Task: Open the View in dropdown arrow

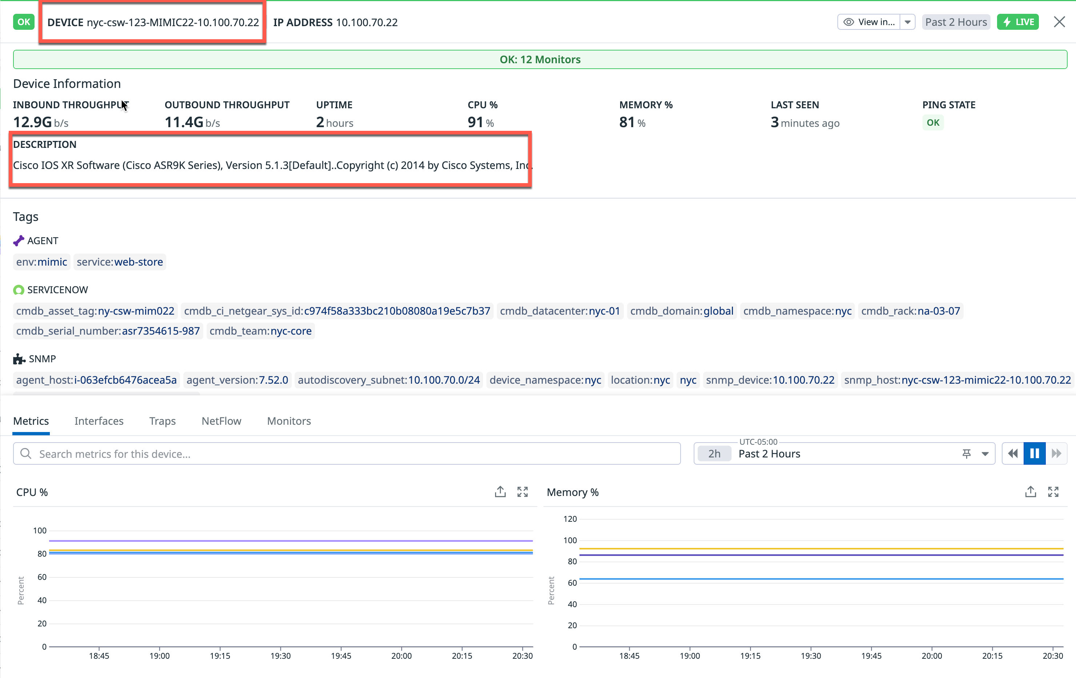Action: [x=908, y=22]
